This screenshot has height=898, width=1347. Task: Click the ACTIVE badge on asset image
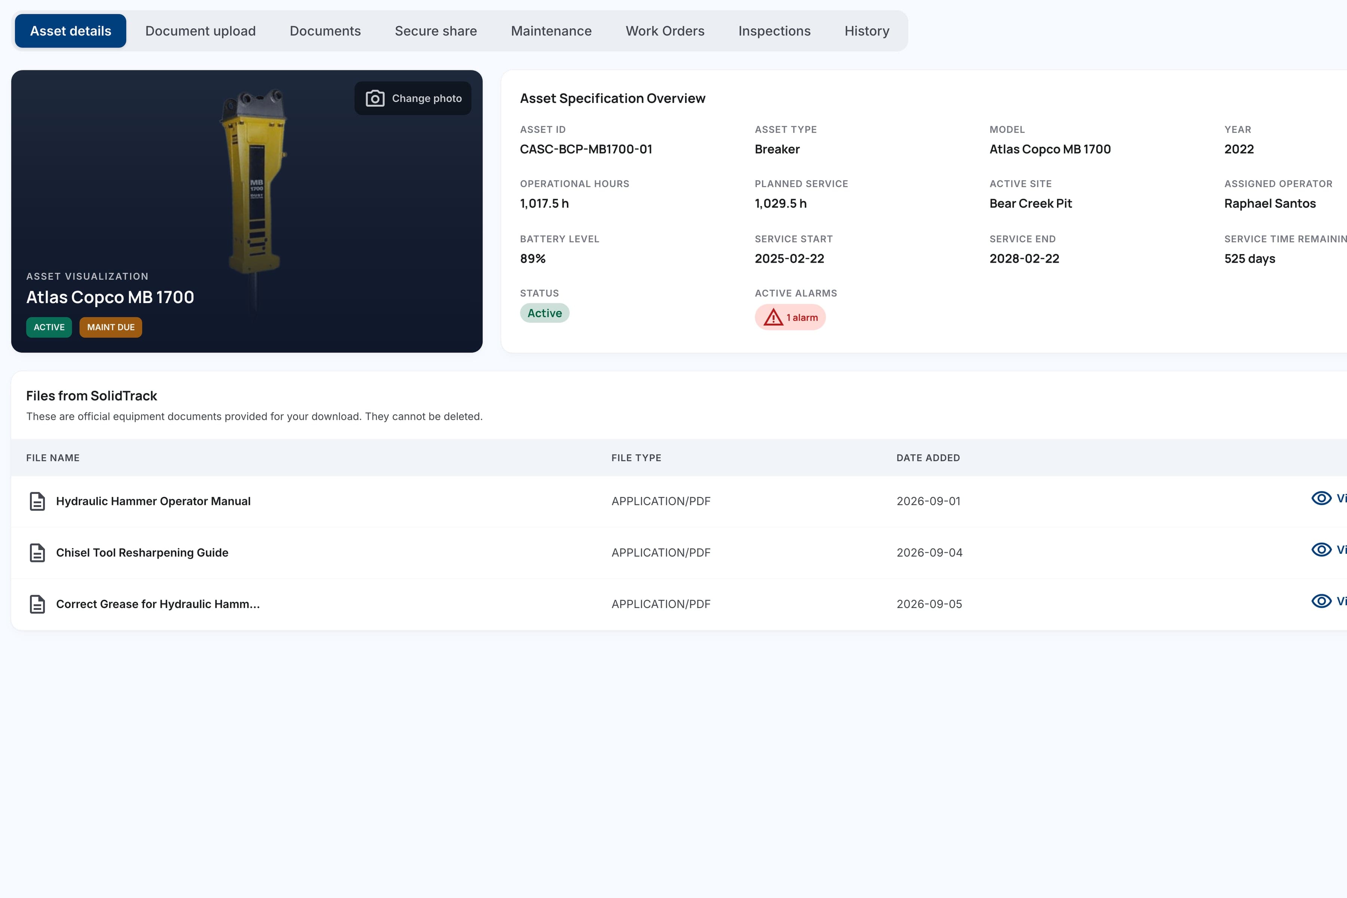point(49,328)
